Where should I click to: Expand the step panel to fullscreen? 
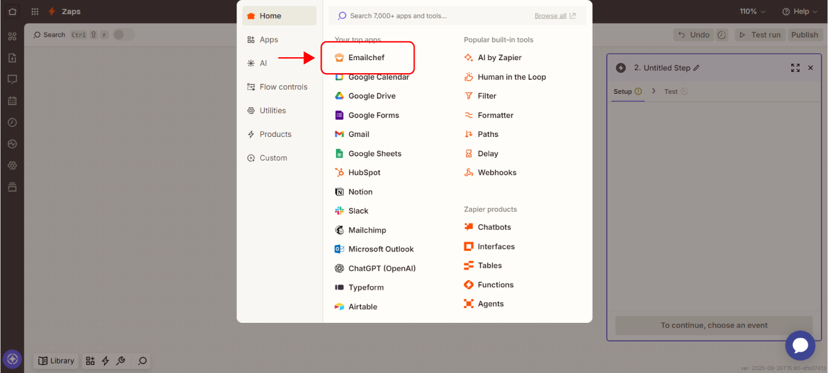pyautogui.click(x=795, y=68)
